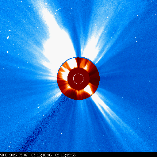Select the dark red C2 occulter disk

tap(78, 79)
